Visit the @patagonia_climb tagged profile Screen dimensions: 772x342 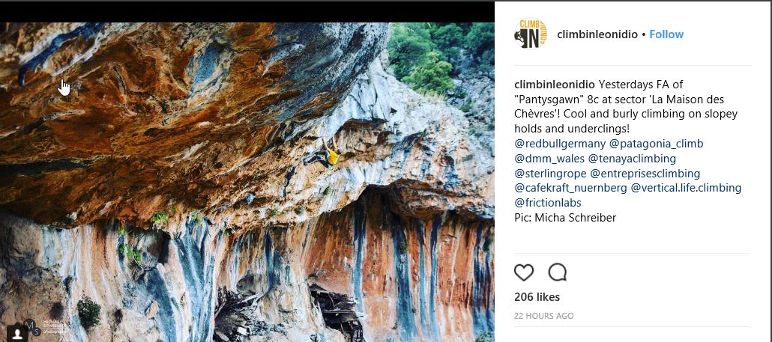[x=656, y=144]
